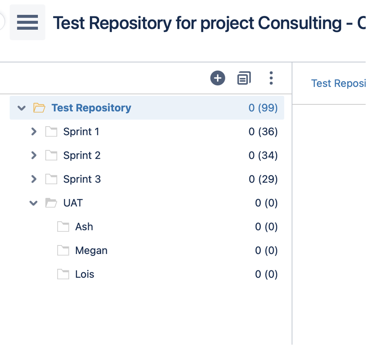Open the vertical three-dot more options menu

pos(271,78)
